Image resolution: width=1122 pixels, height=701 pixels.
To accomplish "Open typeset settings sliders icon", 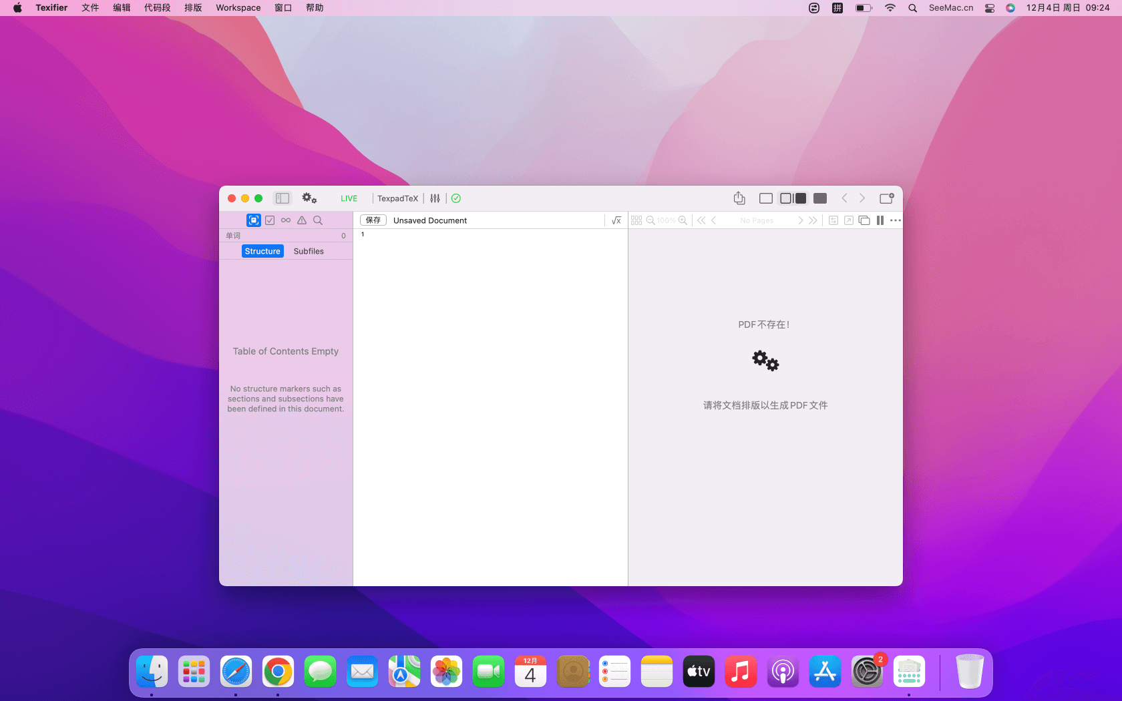I will tap(435, 198).
